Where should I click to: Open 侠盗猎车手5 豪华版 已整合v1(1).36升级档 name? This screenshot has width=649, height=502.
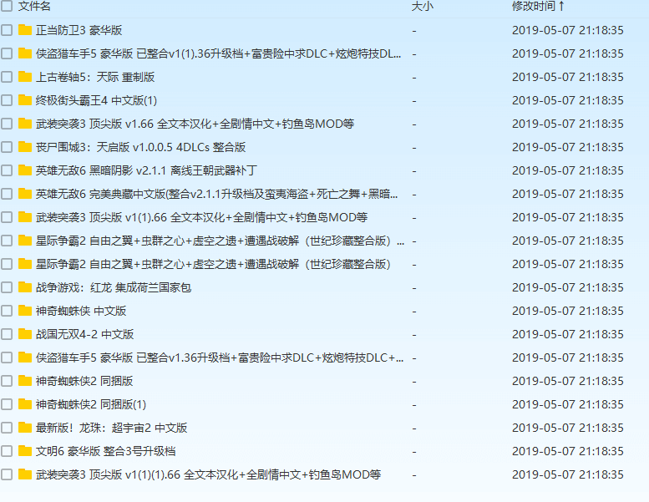[219, 53]
